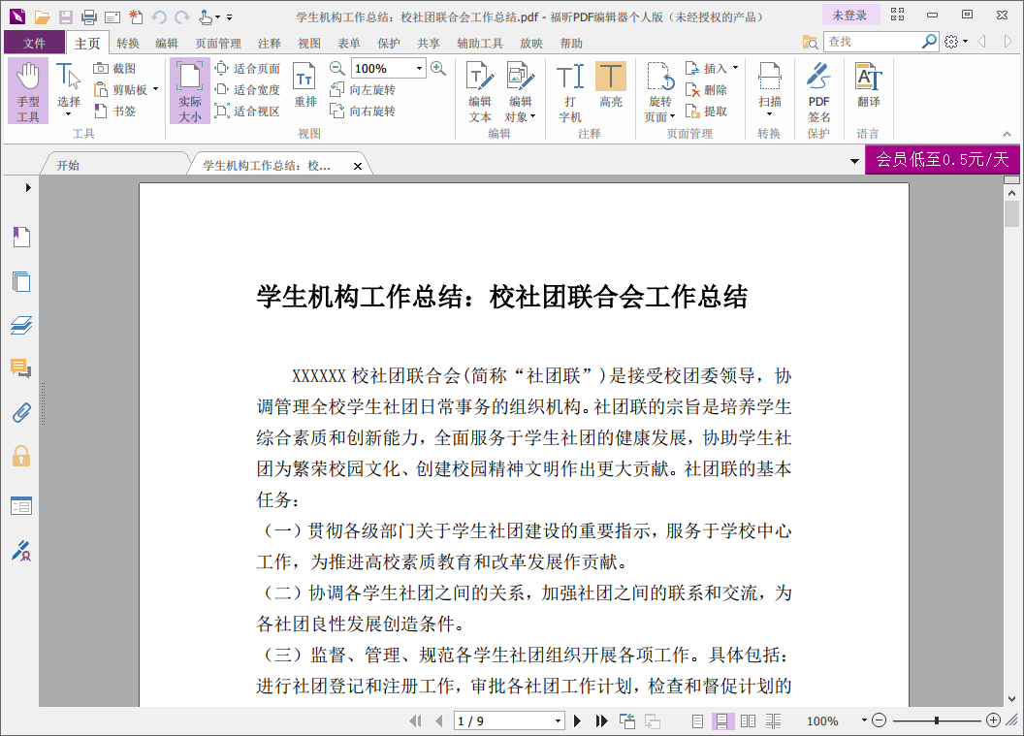Screen dimensions: 1024x736
Task: Open the bookmarks side panel
Action: pyautogui.click(x=21, y=237)
